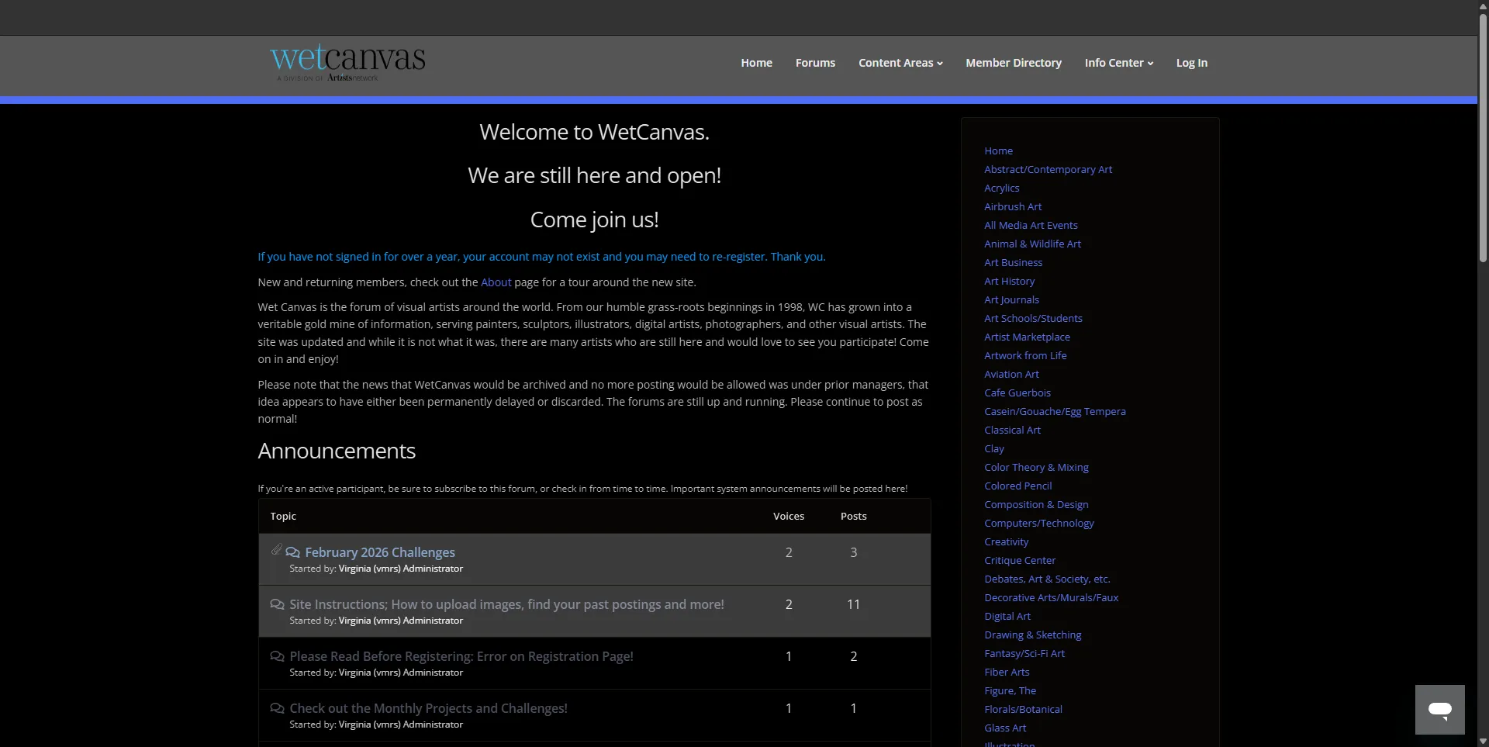The height and width of the screenshot is (747, 1489).
Task: Open the Cafe Guerbois forum
Action: click(x=1017, y=393)
